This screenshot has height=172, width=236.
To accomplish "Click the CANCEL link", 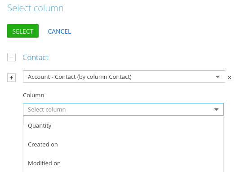I will [x=59, y=31].
